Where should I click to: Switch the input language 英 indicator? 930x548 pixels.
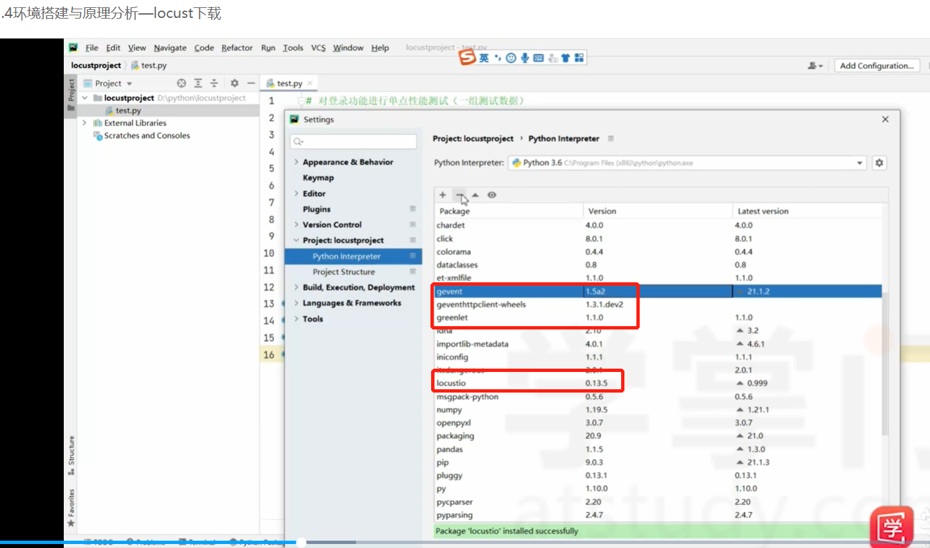click(x=484, y=58)
